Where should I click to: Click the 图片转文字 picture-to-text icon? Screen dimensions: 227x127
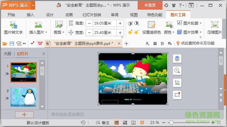(13, 25)
